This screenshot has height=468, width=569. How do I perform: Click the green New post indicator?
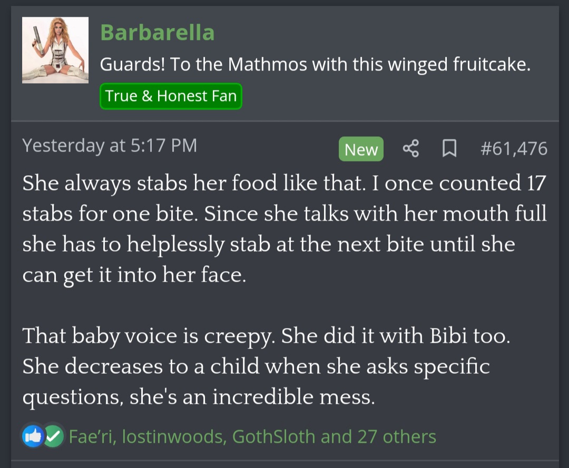pyautogui.click(x=361, y=149)
